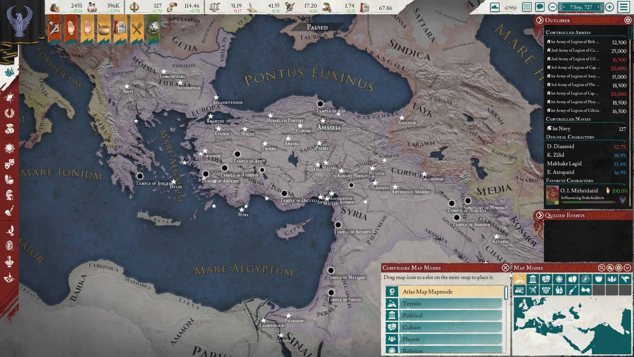Open the calendar grid icon
The image size is (634, 357).
[x=527, y=7]
